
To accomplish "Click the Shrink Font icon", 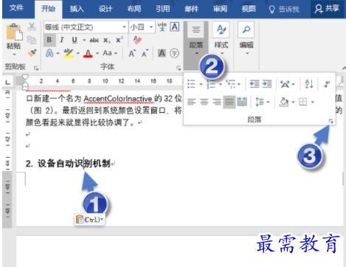I will [x=145, y=53].
